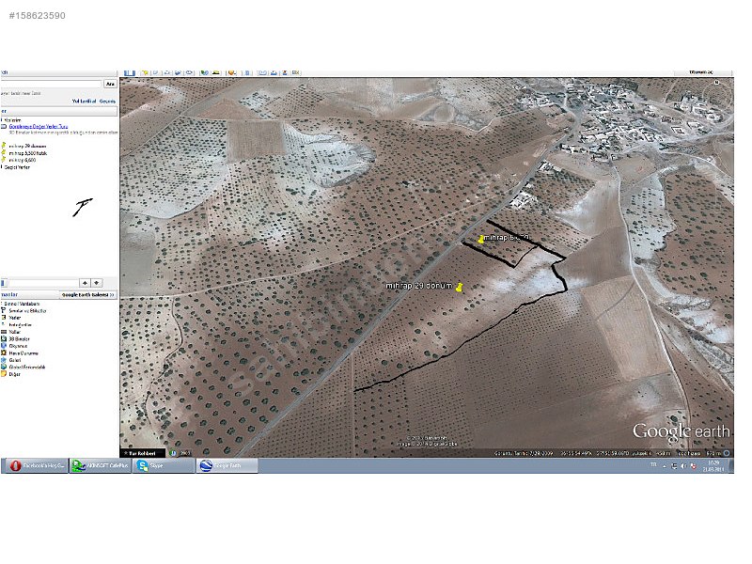The height and width of the screenshot is (564, 752).
Task: Select the Add Polygon toolbar icon
Action: pyautogui.click(x=156, y=72)
